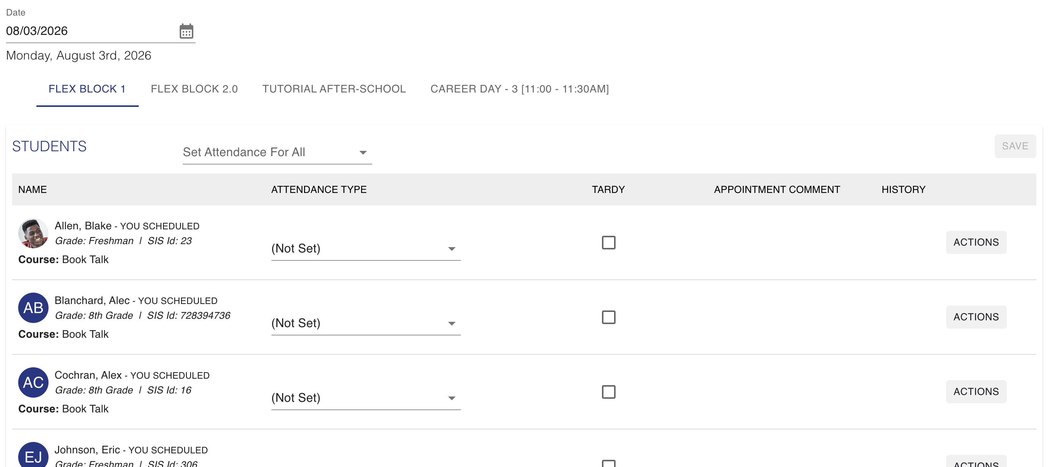The image size is (1050, 467).
Task: Click the Students heading
Action: click(49, 146)
